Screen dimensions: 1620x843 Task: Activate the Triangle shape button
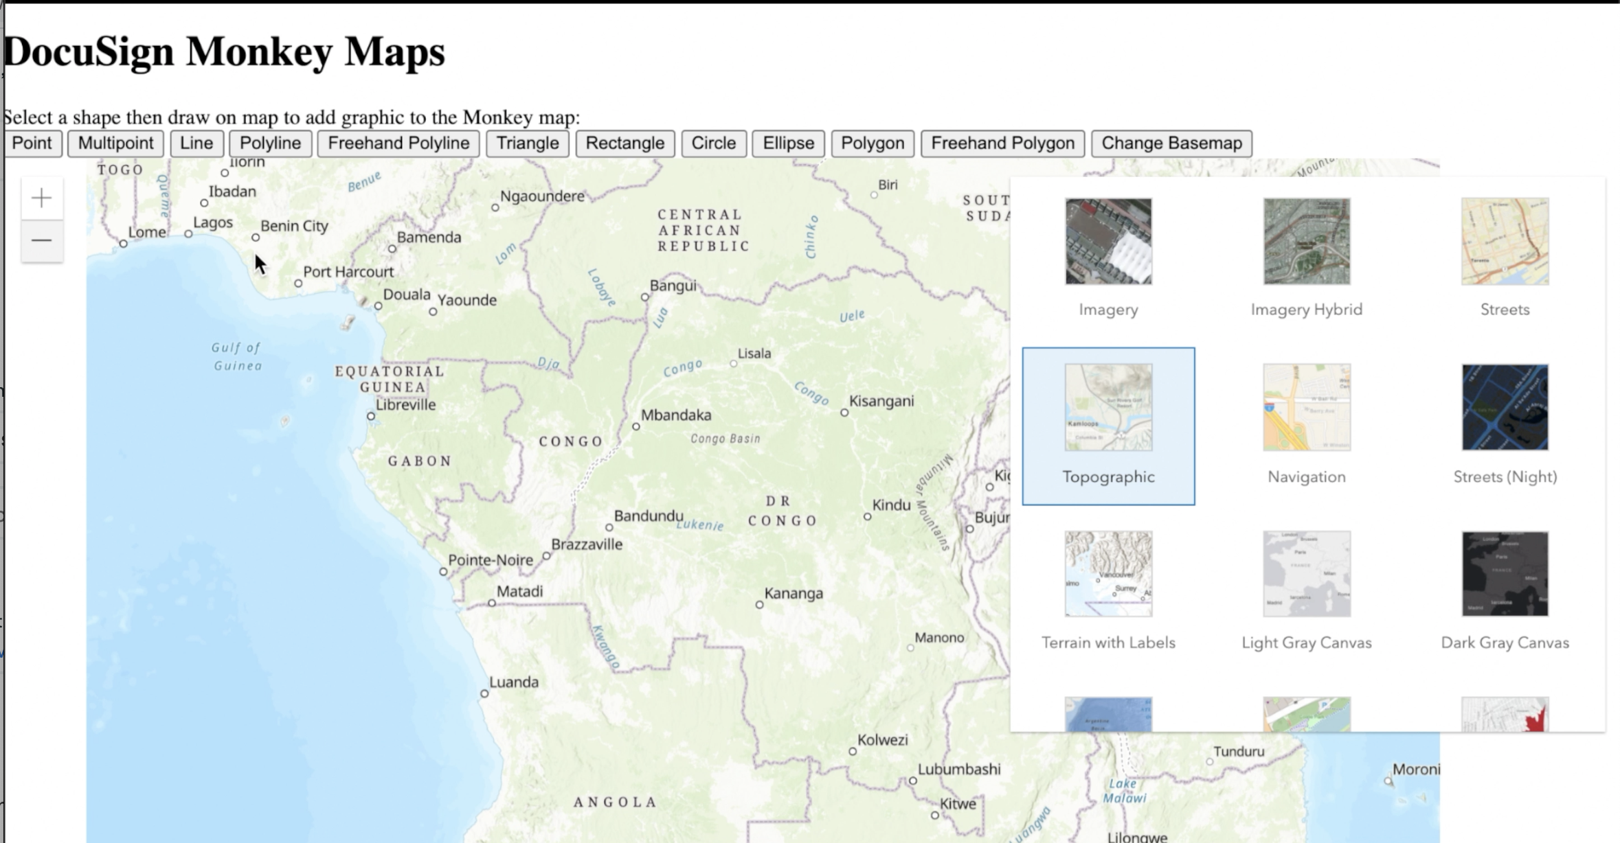(528, 143)
